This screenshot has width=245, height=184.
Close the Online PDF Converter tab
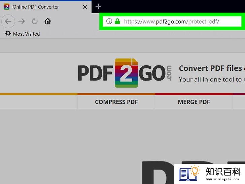[x=85, y=7]
